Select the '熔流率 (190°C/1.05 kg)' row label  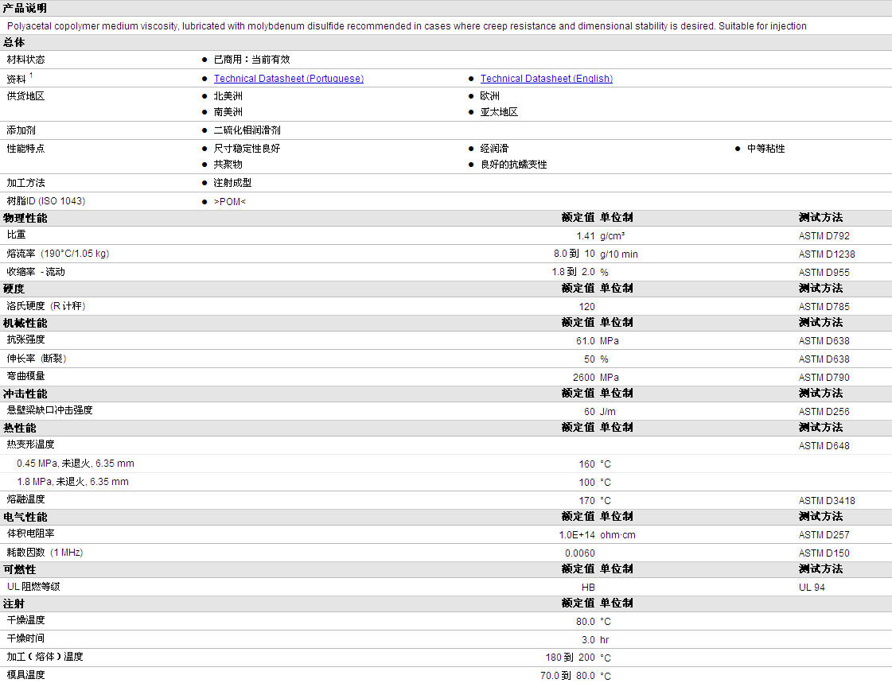point(58,254)
